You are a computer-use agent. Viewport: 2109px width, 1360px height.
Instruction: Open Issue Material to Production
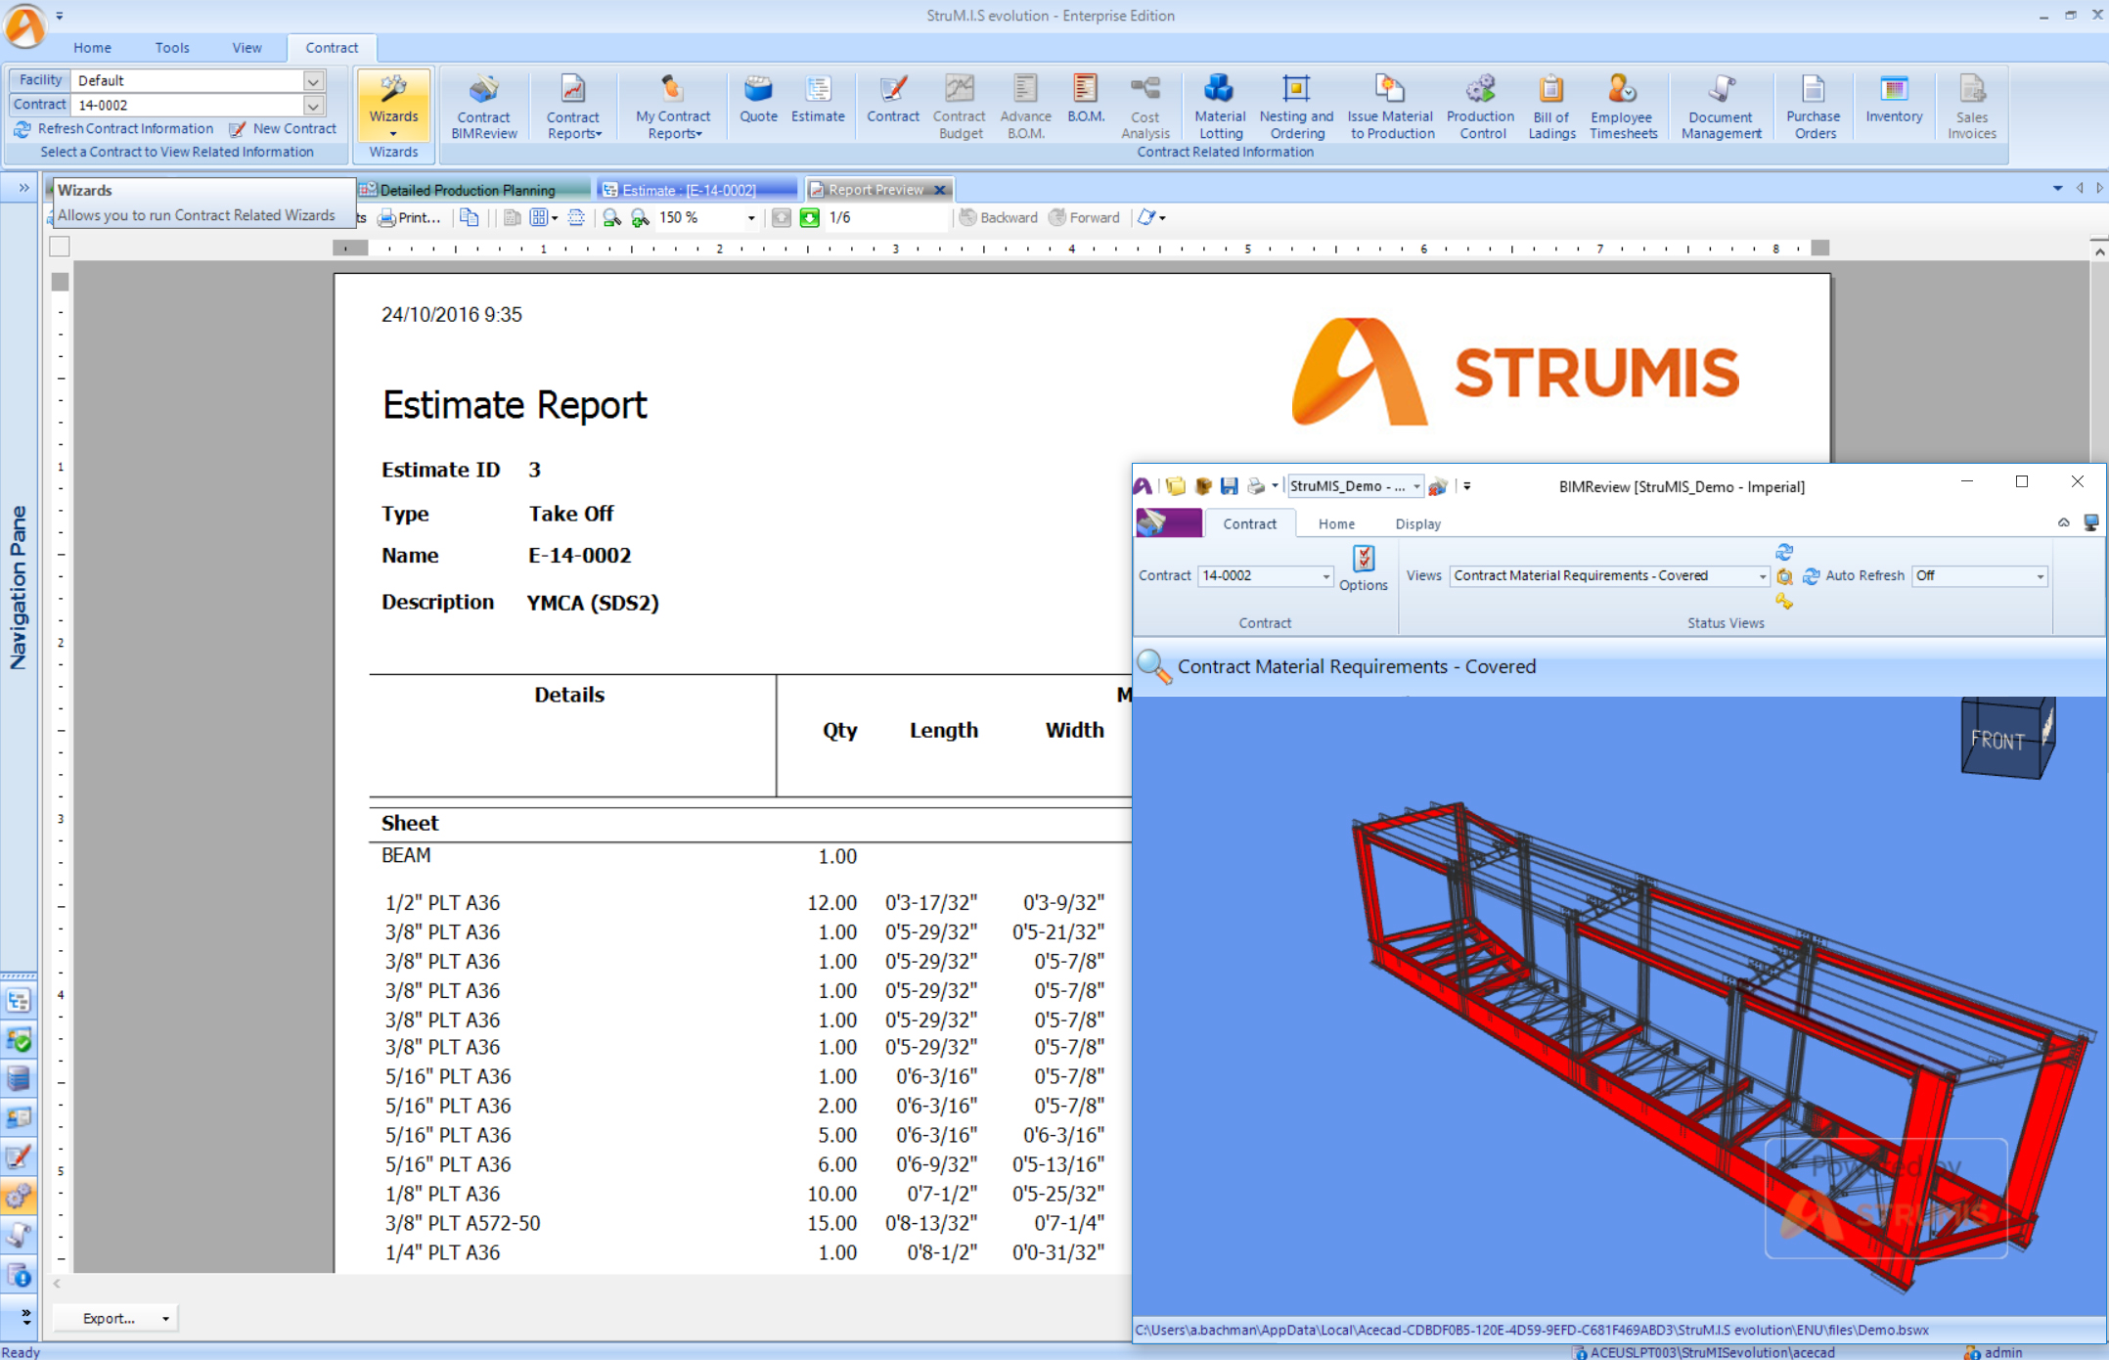(x=1391, y=107)
